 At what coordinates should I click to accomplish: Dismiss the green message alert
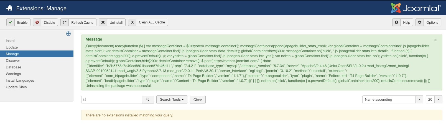pyautogui.click(x=435, y=40)
